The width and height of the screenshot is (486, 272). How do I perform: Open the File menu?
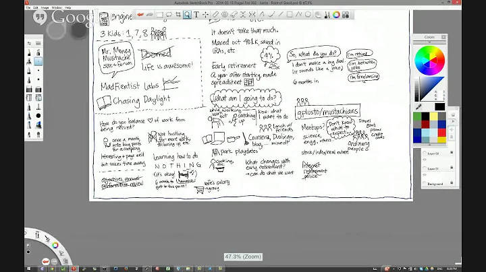click(x=28, y=7)
